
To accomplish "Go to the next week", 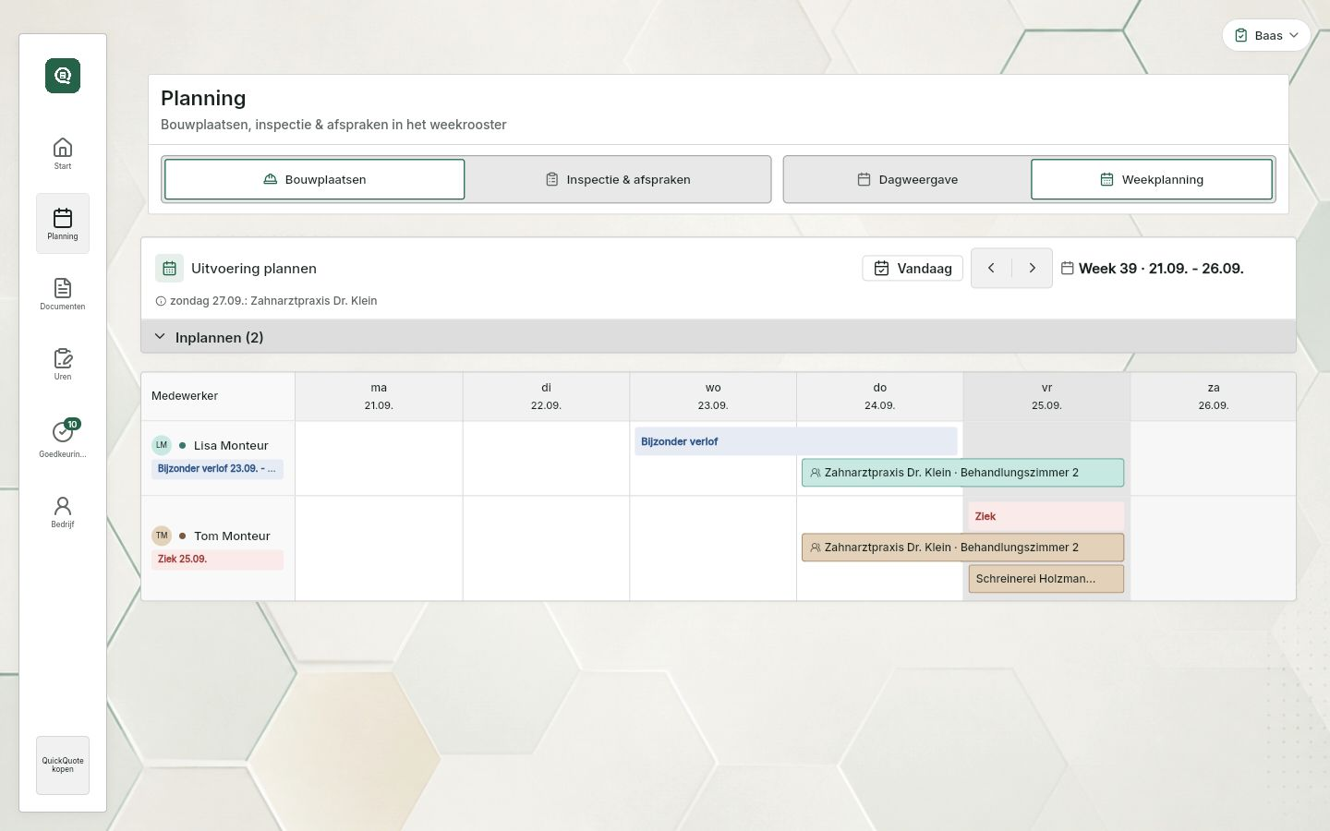I will pyautogui.click(x=1033, y=268).
